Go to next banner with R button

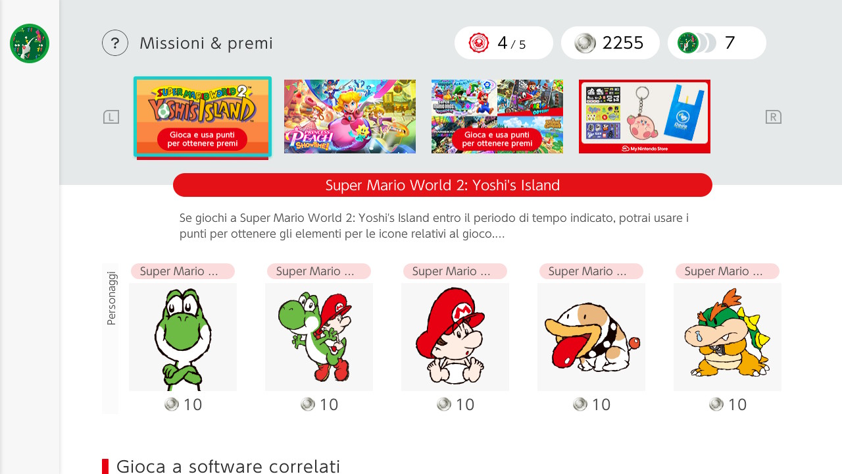point(774,117)
